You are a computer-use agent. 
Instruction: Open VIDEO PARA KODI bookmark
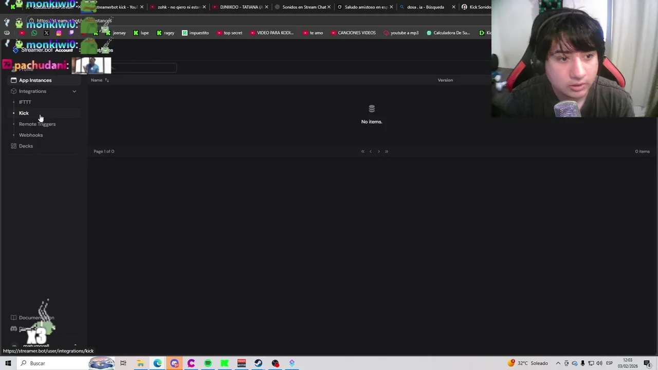[x=271, y=33]
